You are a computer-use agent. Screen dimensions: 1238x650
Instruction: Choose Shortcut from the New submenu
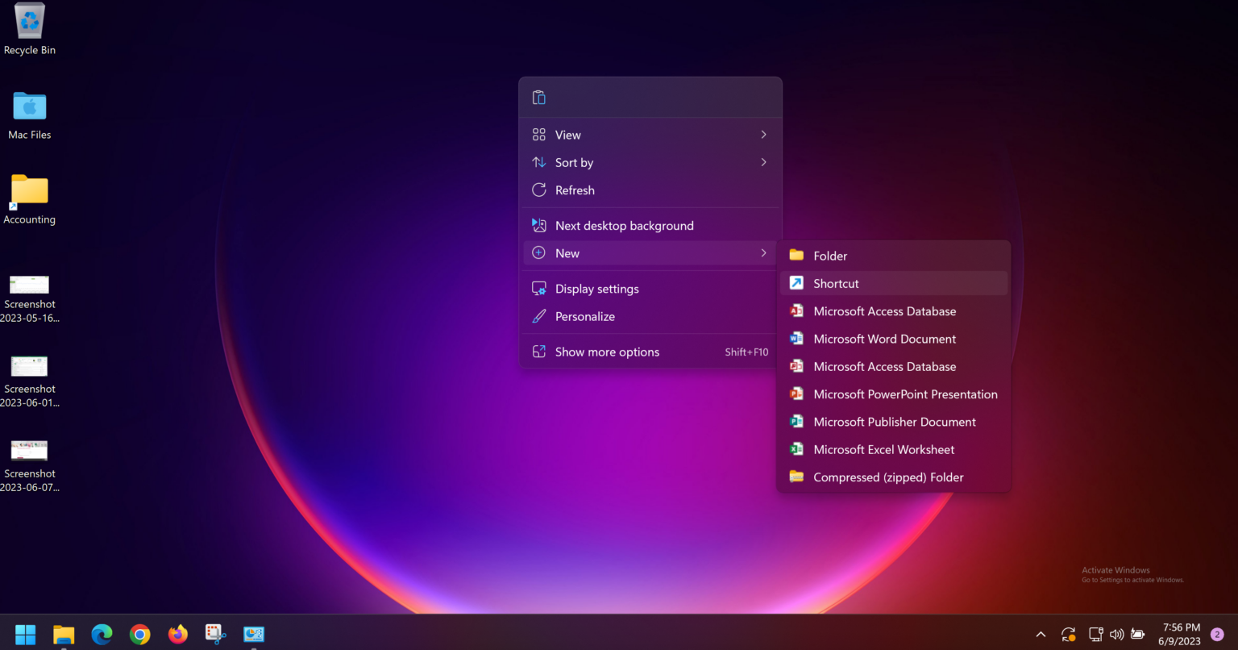[836, 283]
